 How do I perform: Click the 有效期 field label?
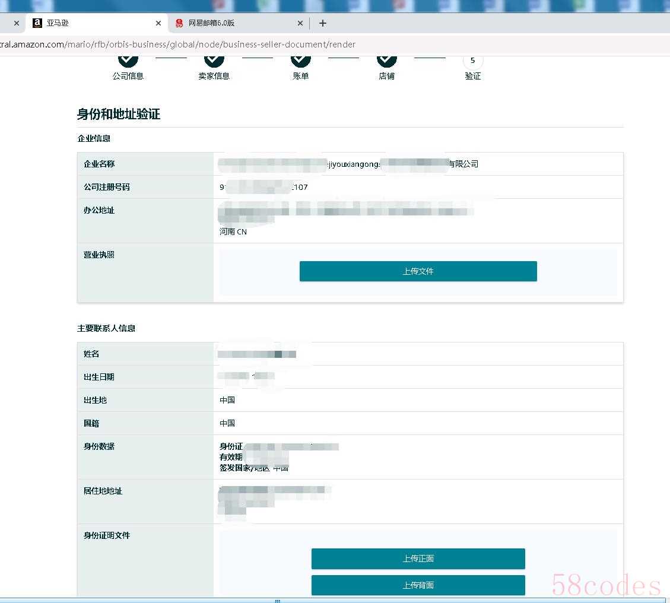tap(231, 457)
